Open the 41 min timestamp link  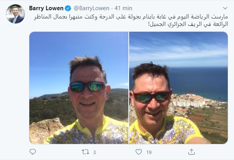(123, 8)
